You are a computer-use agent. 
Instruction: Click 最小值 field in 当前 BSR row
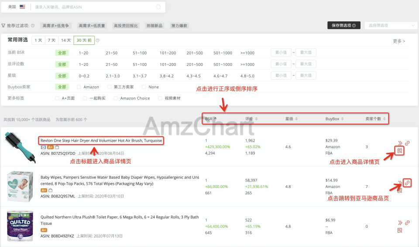click(281, 52)
